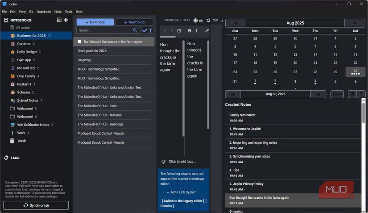Switch to the legacy editor link
This screenshot has width=368, height=213.
pos(183,201)
